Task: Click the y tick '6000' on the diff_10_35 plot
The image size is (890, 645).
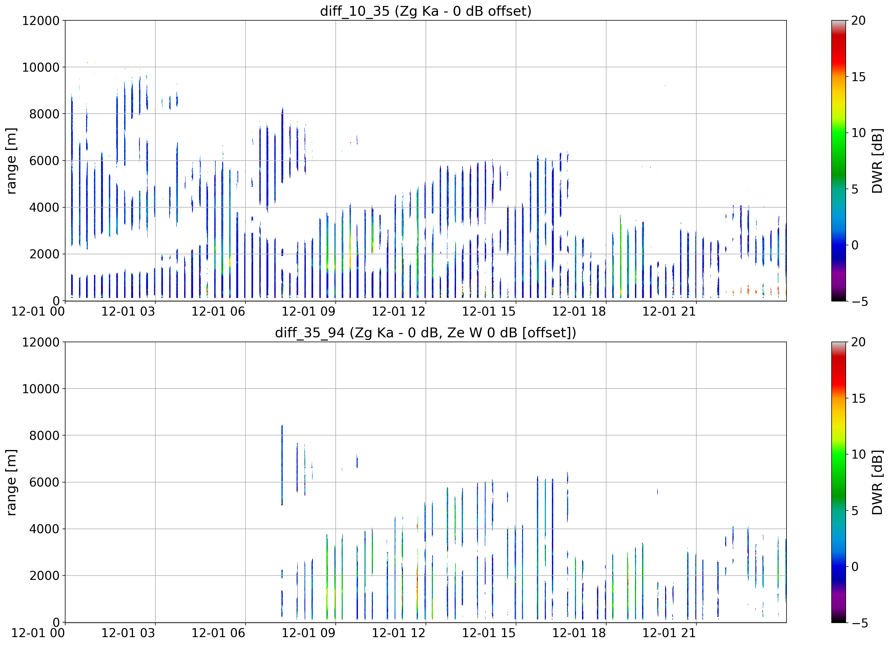Action: point(44,161)
